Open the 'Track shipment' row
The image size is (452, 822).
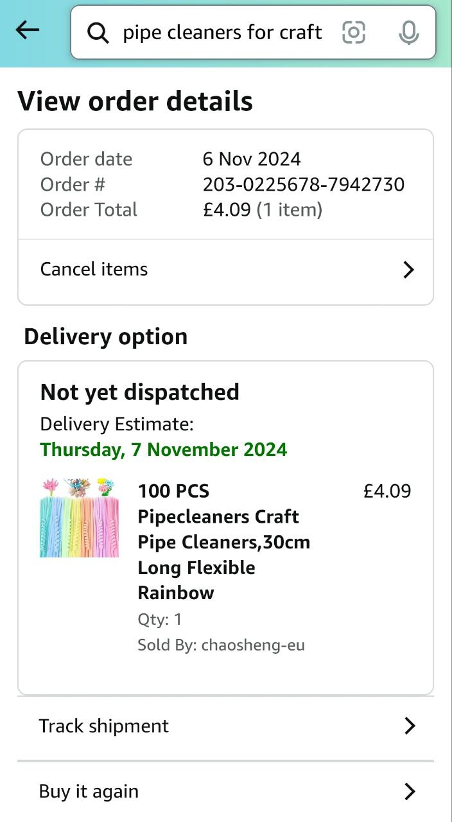(x=104, y=726)
